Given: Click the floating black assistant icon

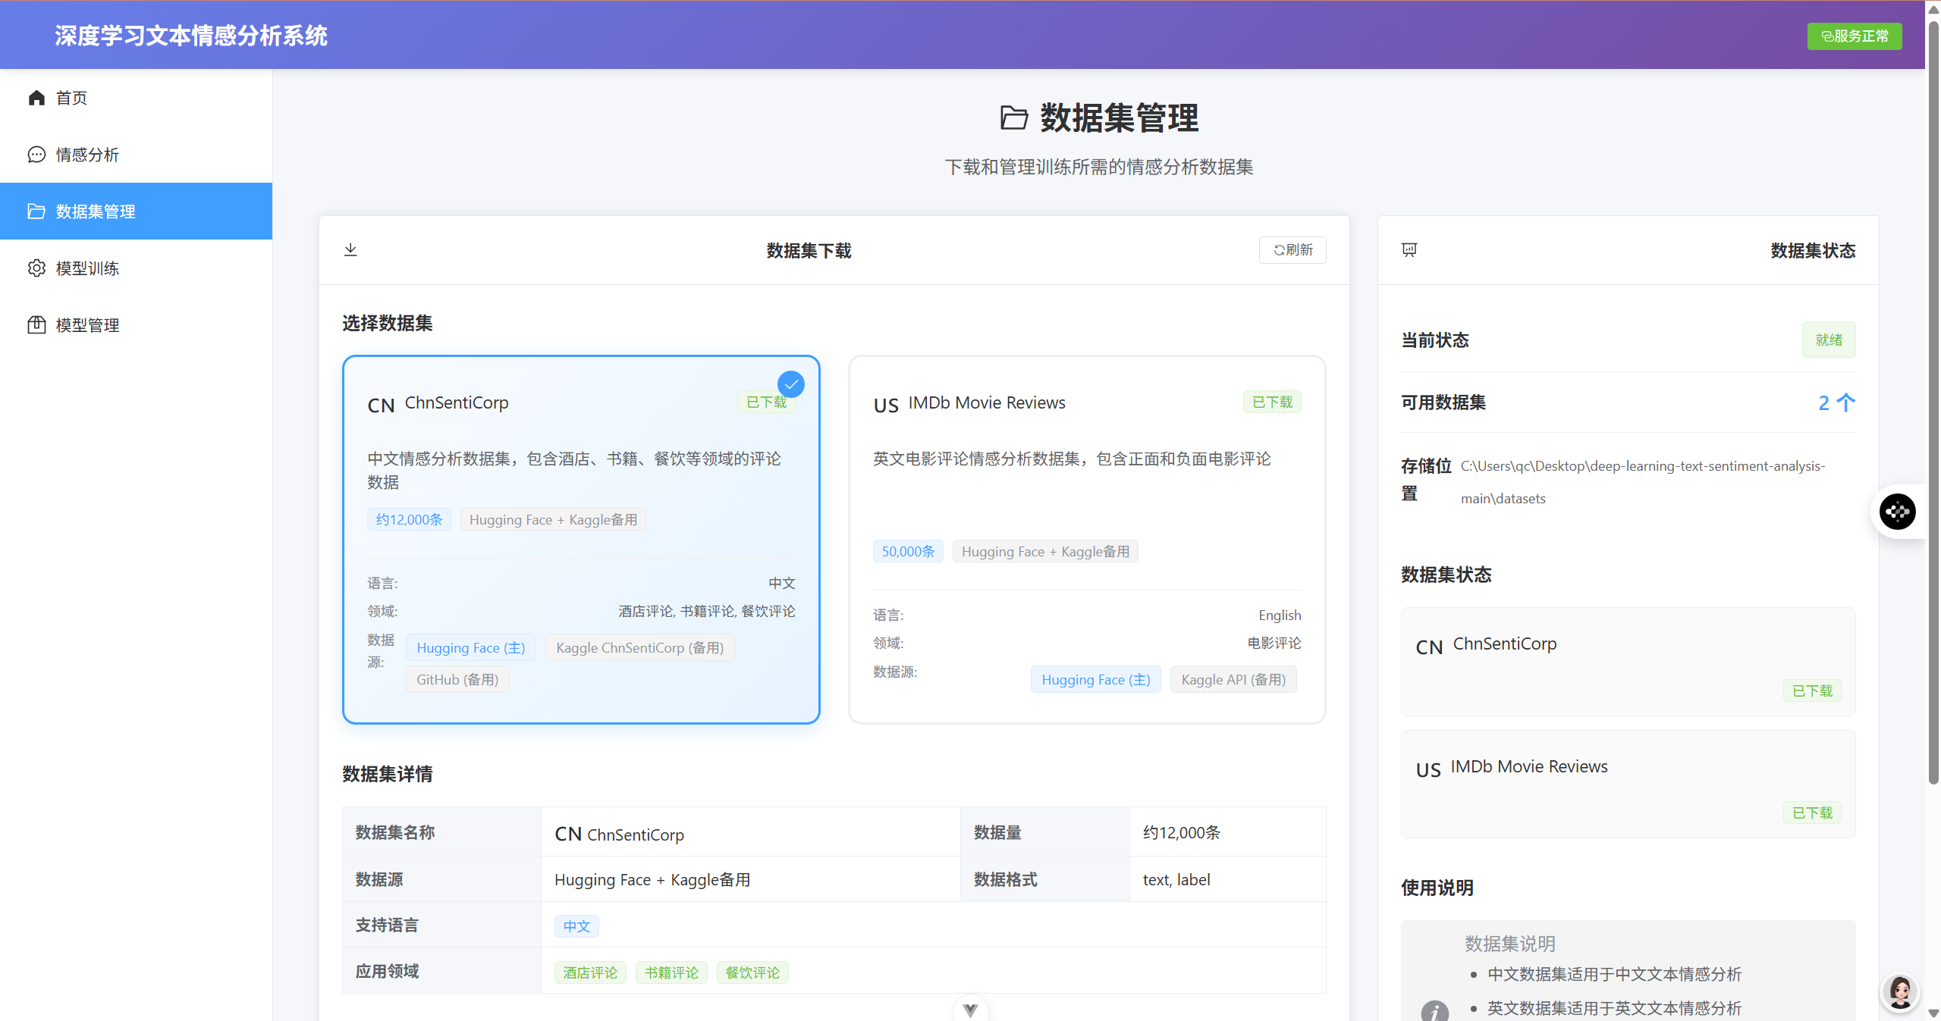Looking at the screenshot, I should tap(1897, 512).
